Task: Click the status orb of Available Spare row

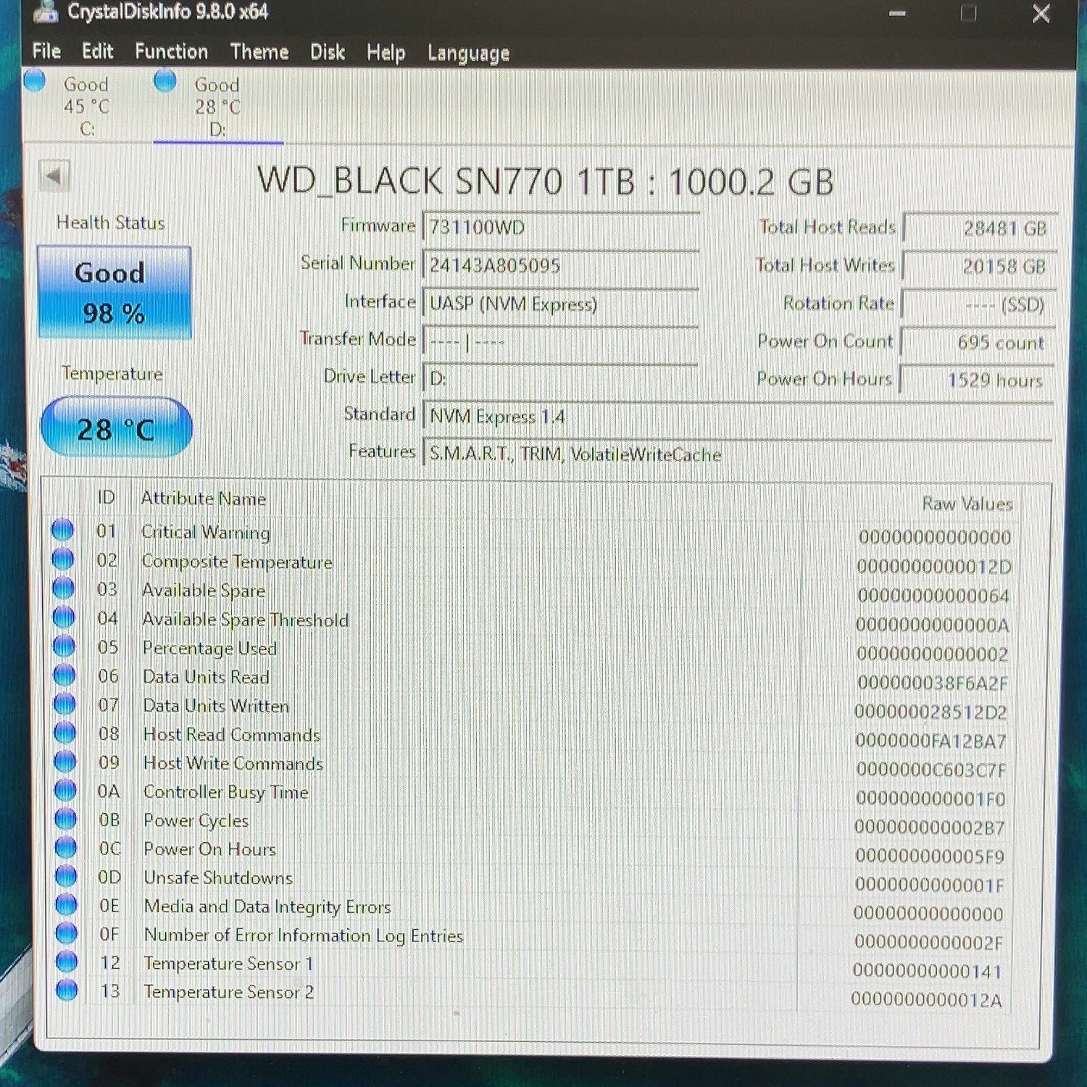Action: click(64, 588)
